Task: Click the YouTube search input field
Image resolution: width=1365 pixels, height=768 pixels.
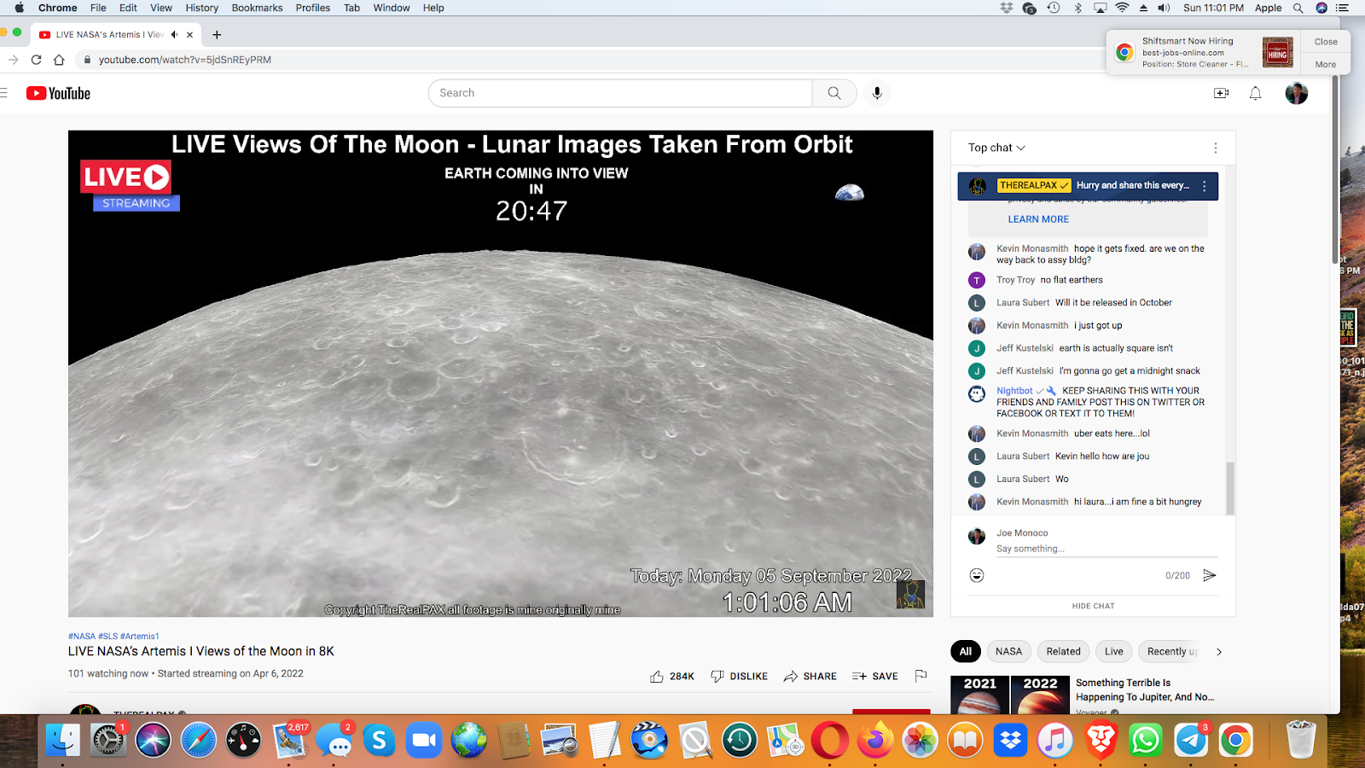Action: [x=620, y=93]
